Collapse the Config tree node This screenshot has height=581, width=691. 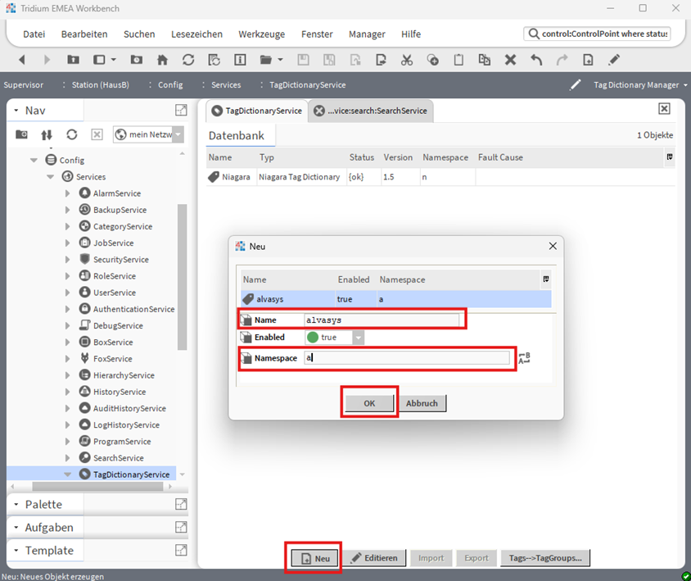34,160
